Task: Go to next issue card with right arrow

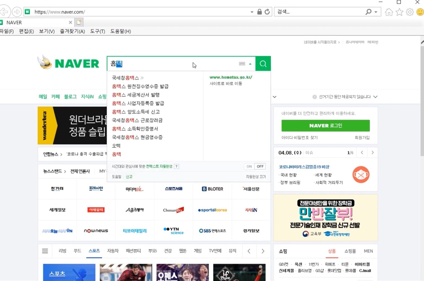Action: [x=373, y=153]
